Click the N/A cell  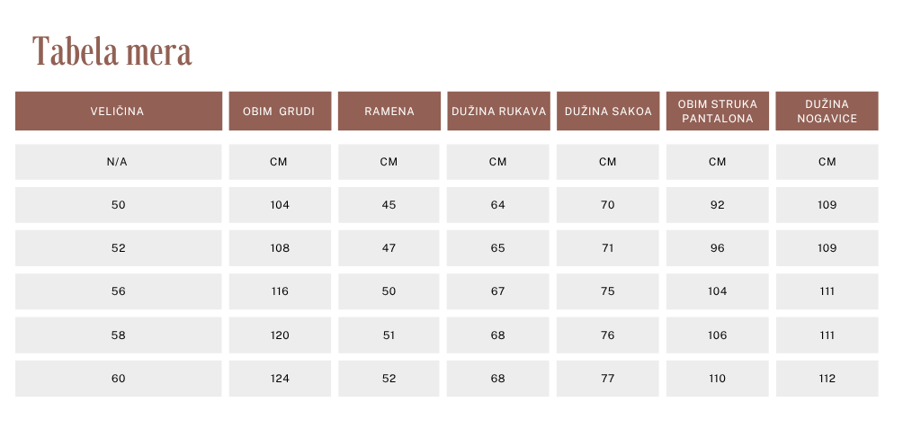pyautogui.click(x=118, y=162)
